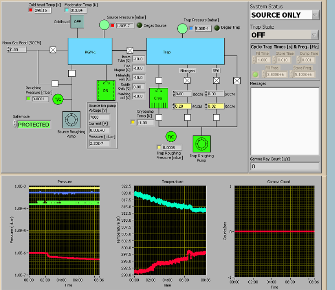Screen dimensions: 335x290
Task: Click the T/C gauge beside Roughing Pressure
Action: 58,99
